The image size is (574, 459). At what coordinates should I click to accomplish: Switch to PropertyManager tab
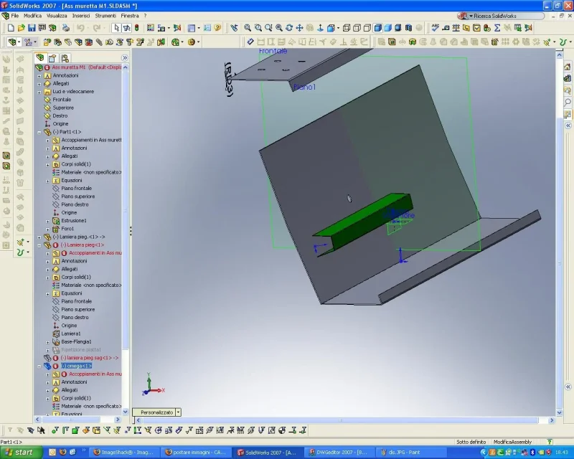(52, 58)
